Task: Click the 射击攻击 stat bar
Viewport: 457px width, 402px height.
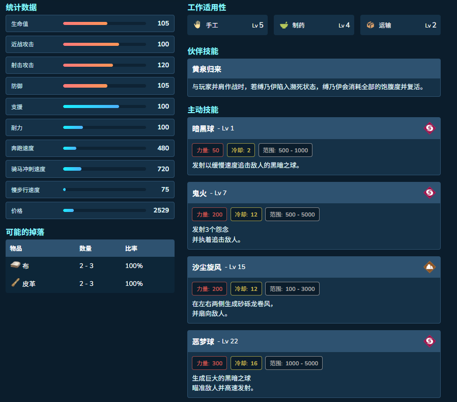Action: 104,65
